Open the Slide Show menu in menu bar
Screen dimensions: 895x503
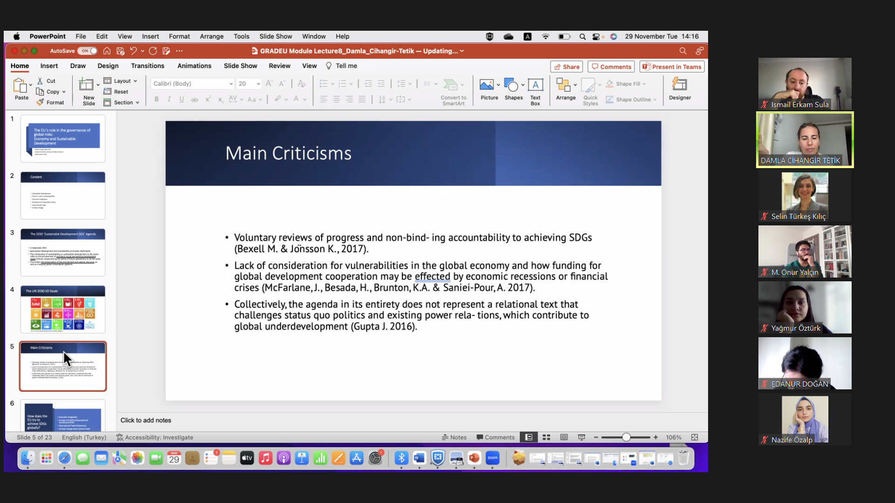coord(275,36)
